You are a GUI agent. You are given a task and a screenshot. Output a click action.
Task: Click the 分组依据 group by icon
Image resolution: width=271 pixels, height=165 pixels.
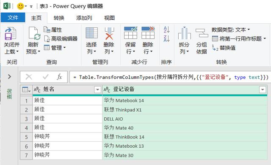pyautogui.click(x=202, y=33)
